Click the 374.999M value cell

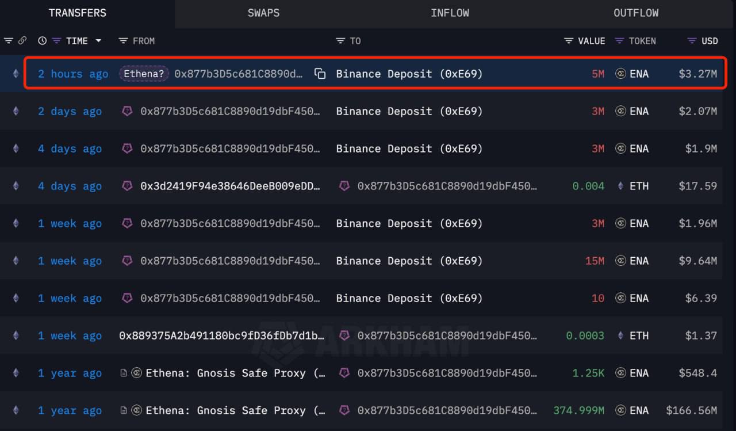(x=579, y=410)
